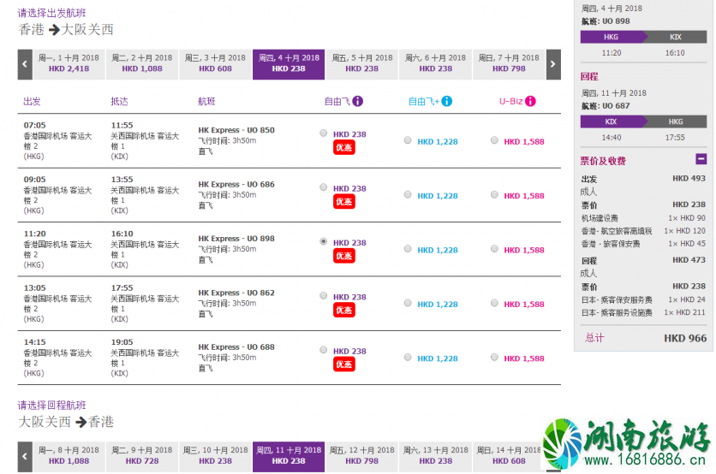Click 优惠 badge on flight UO 862

[343, 311]
